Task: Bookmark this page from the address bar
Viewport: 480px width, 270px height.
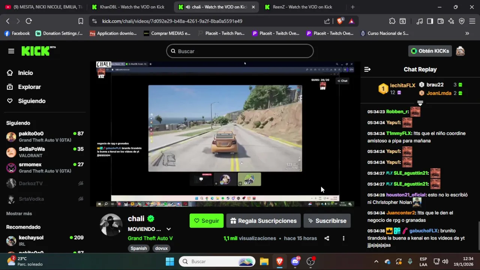Action: pyautogui.click(x=81, y=21)
